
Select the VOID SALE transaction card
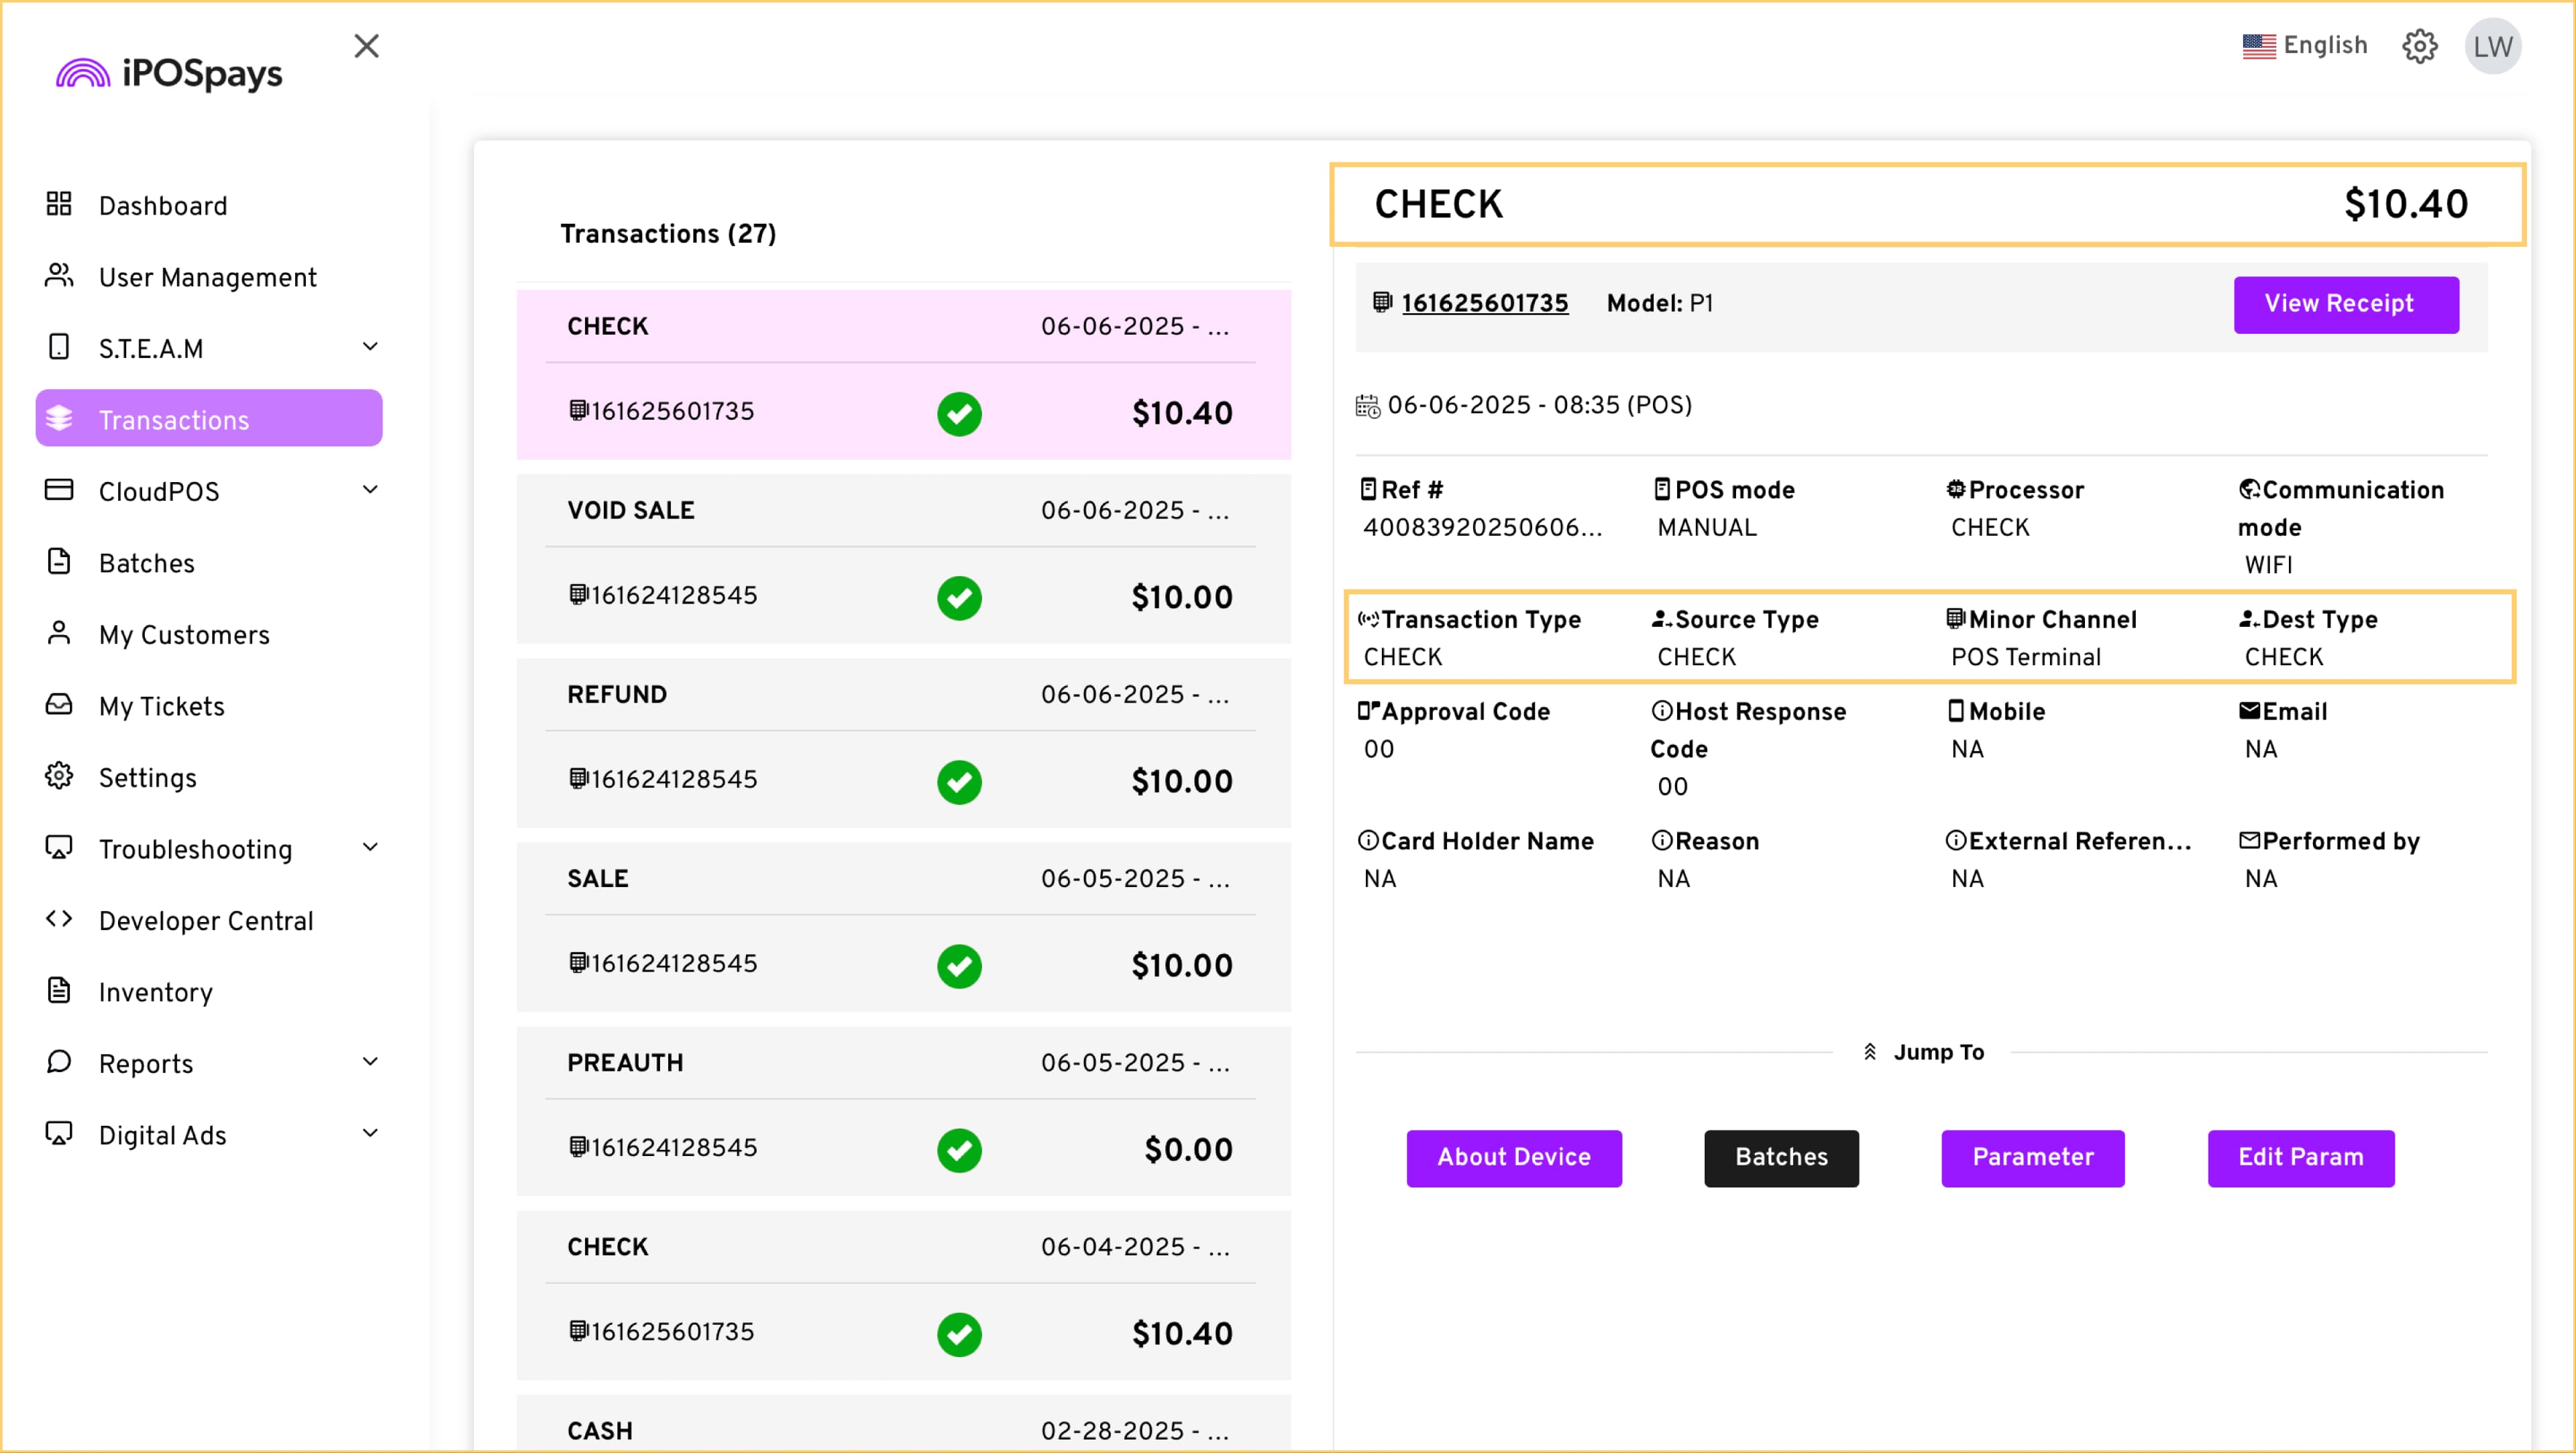(x=903, y=559)
